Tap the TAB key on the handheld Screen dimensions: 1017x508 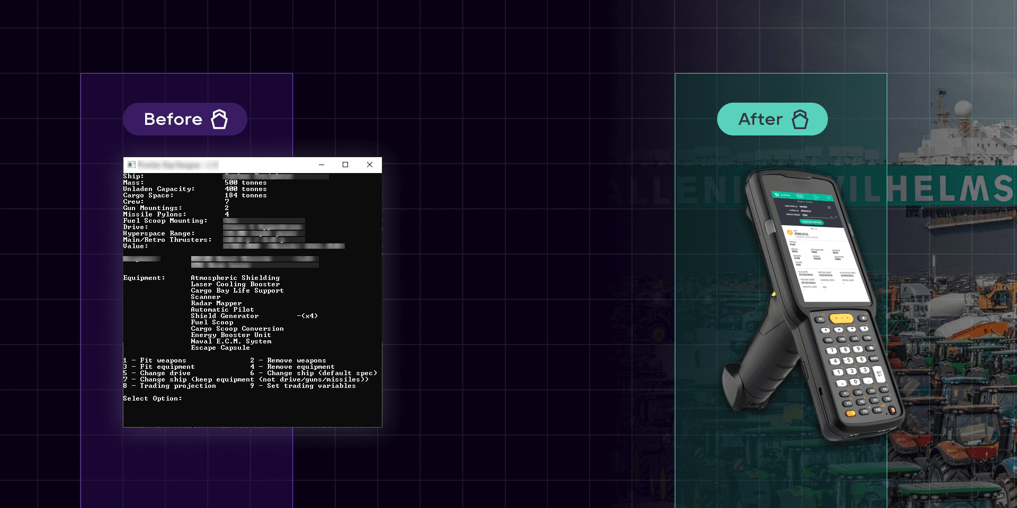(841, 339)
